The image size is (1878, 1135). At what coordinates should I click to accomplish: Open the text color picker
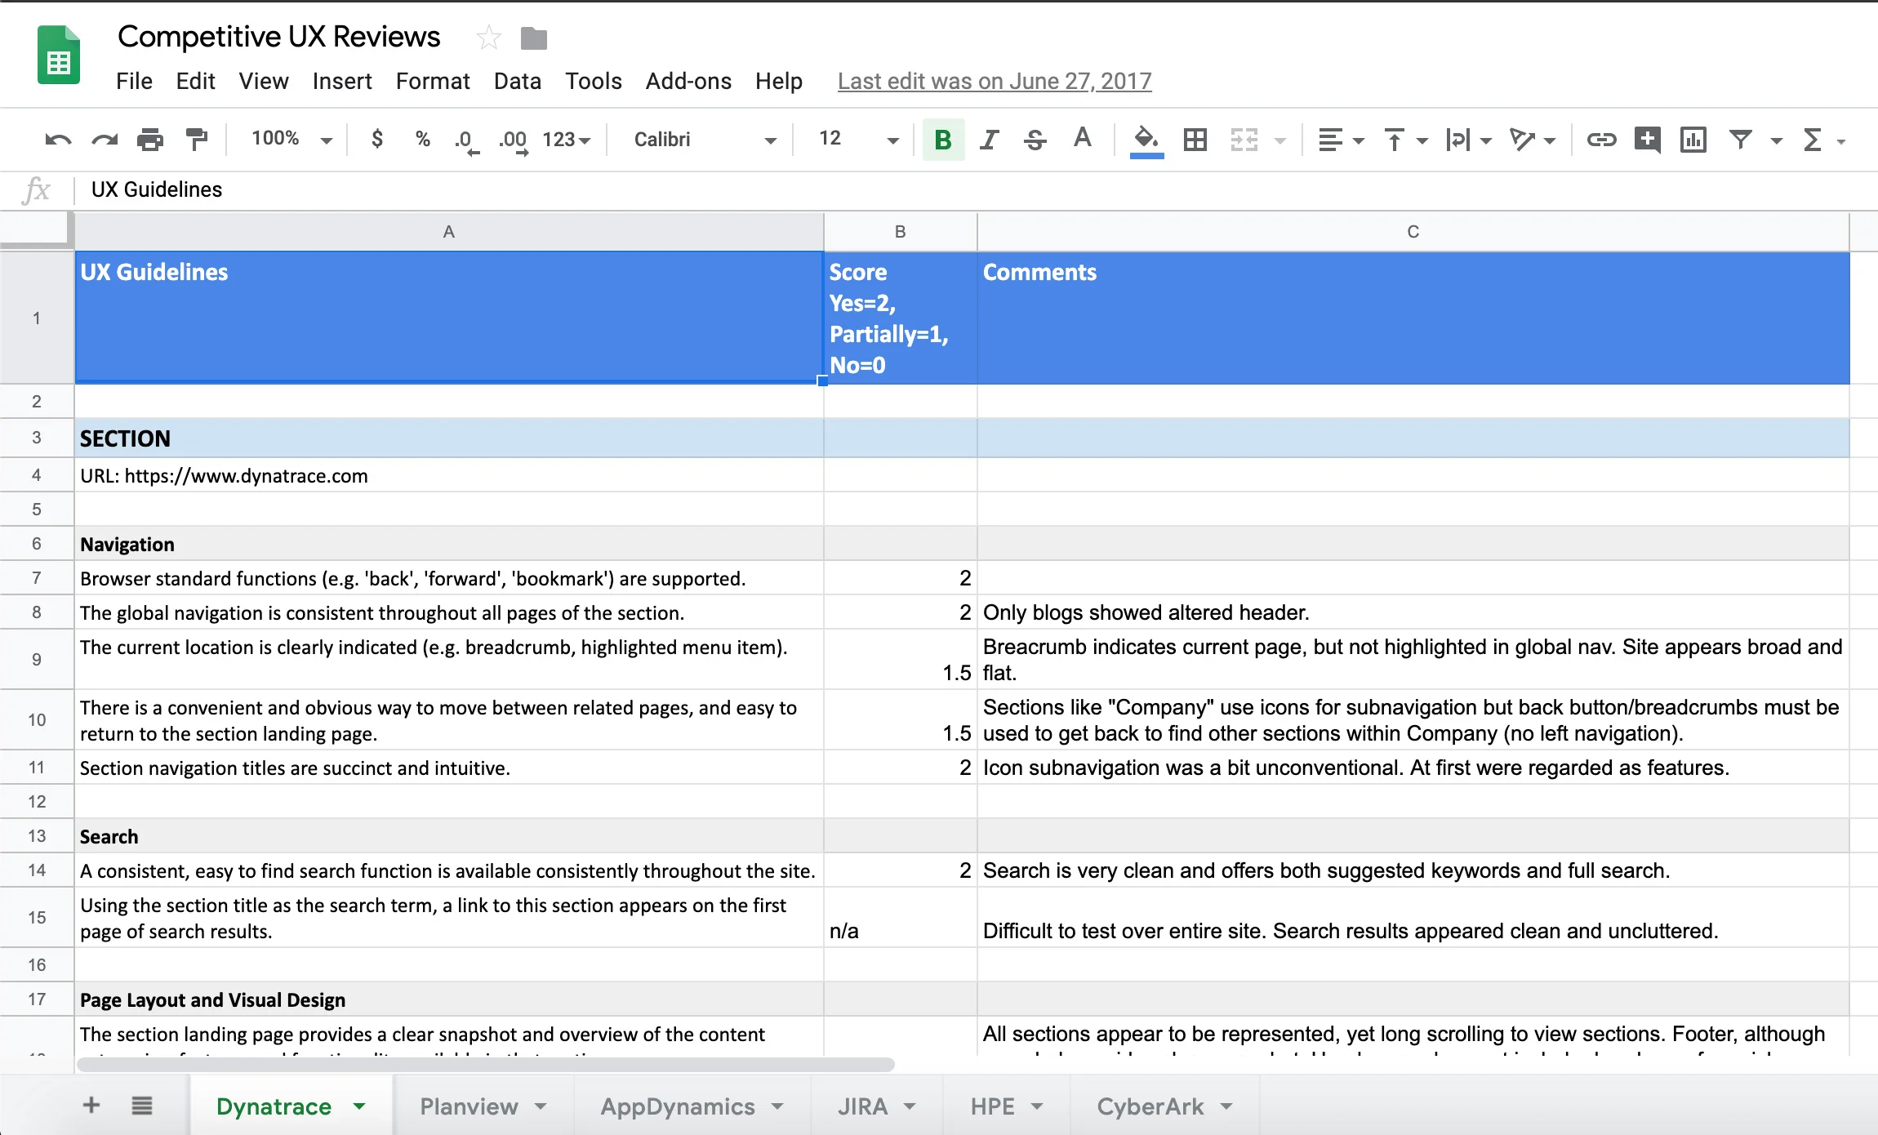tap(1083, 140)
